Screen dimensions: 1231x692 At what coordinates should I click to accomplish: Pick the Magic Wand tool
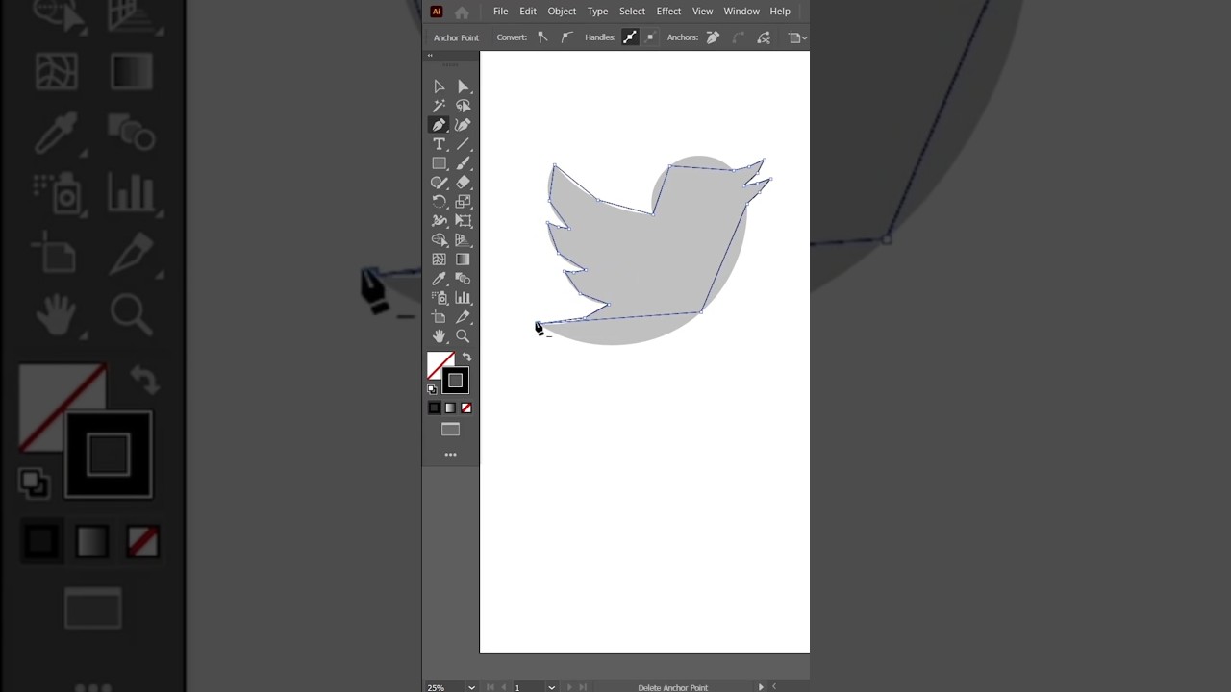coord(439,106)
